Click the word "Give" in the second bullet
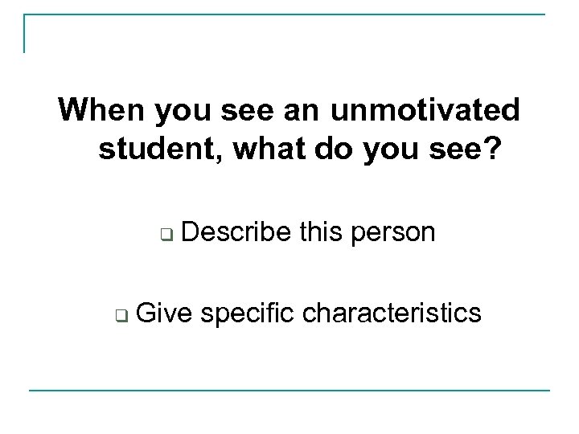This screenshot has width=579, height=434. (165, 311)
